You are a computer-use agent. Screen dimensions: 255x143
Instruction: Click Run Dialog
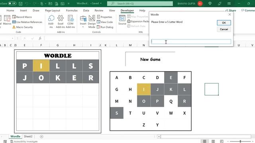pyautogui.click(x=105, y=27)
